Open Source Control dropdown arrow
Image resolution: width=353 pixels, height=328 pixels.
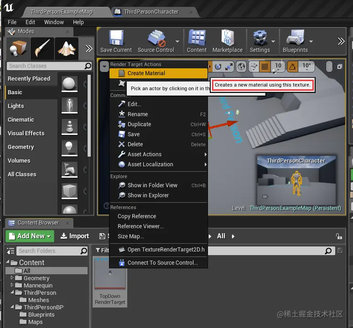point(177,41)
